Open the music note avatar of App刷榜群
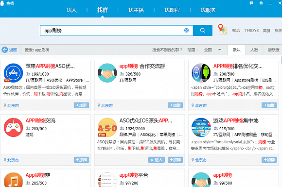 pos(13,180)
